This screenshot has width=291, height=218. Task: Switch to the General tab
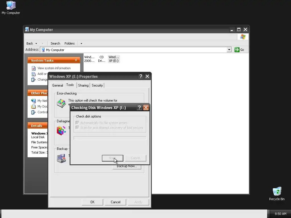[x=57, y=85]
